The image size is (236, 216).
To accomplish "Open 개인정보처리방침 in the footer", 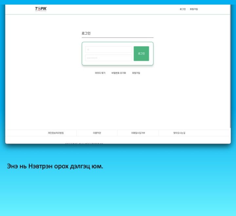I will click(x=56, y=133).
